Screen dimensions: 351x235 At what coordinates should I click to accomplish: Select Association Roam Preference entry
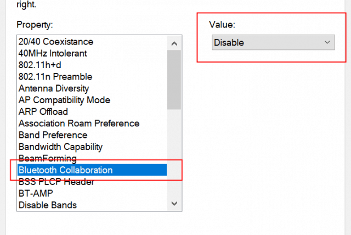click(x=79, y=124)
